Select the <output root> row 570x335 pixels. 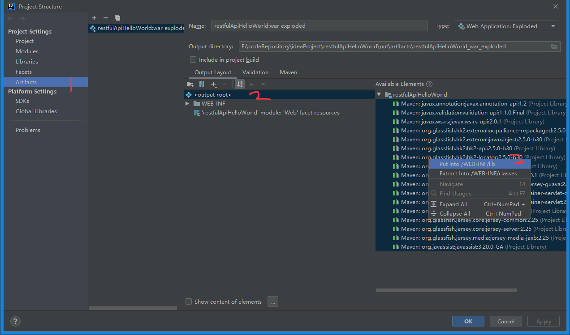point(280,95)
